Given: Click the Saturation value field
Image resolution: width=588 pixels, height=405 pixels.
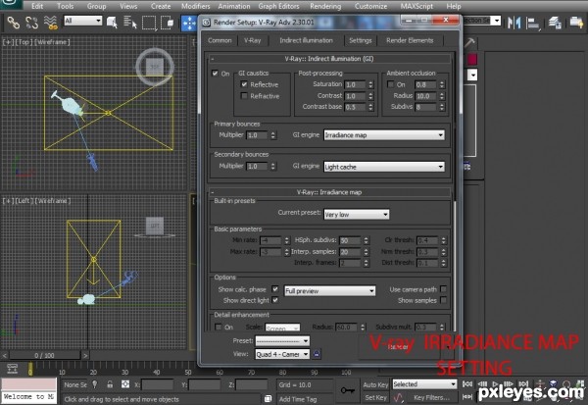Looking at the screenshot, I should point(356,85).
